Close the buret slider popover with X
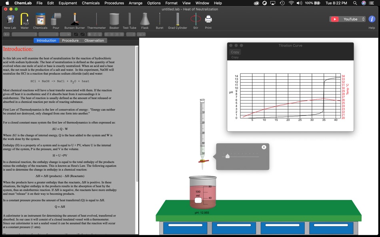Screen dimensions: 380x237 [x=264, y=147]
